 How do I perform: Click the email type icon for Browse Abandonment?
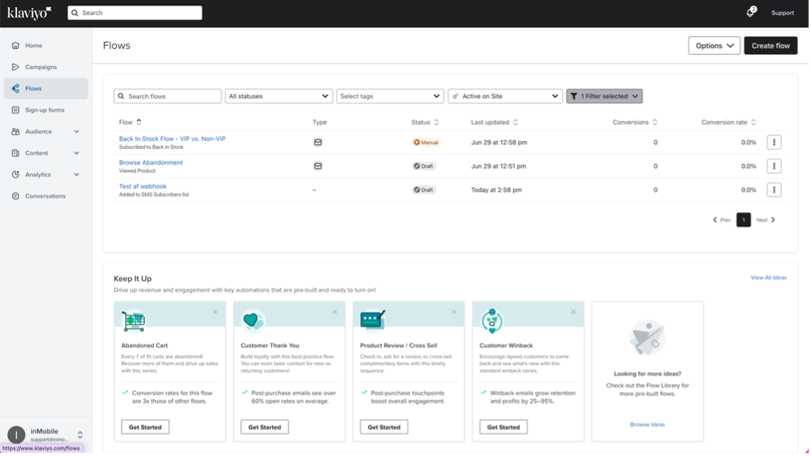(x=318, y=166)
